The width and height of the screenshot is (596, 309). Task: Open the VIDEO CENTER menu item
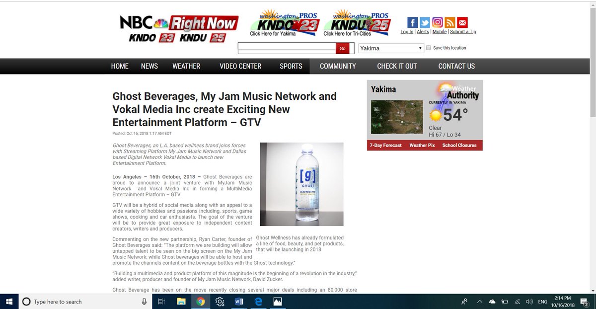tap(240, 66)
